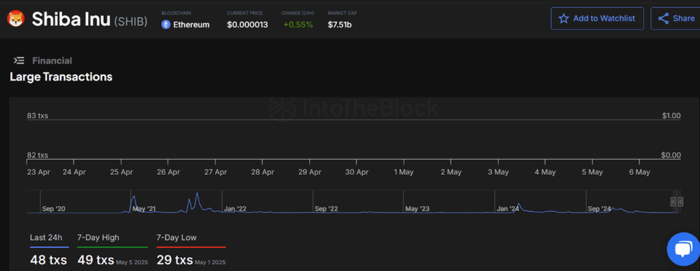Click the Ethereum blockchain icon

point(166,25)
